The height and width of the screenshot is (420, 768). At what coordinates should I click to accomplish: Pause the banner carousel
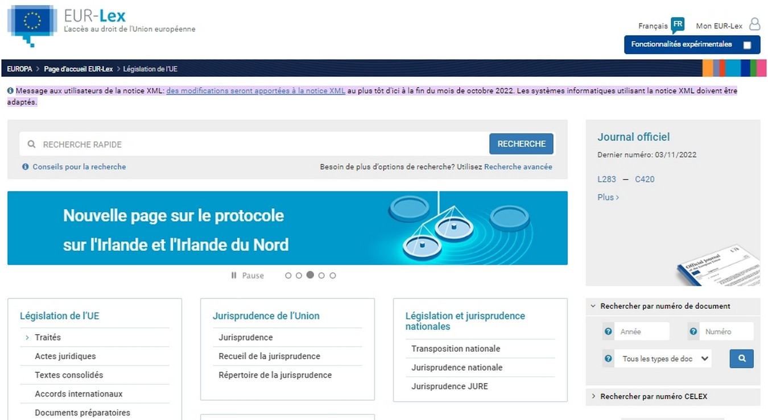(x=247, y=276)
